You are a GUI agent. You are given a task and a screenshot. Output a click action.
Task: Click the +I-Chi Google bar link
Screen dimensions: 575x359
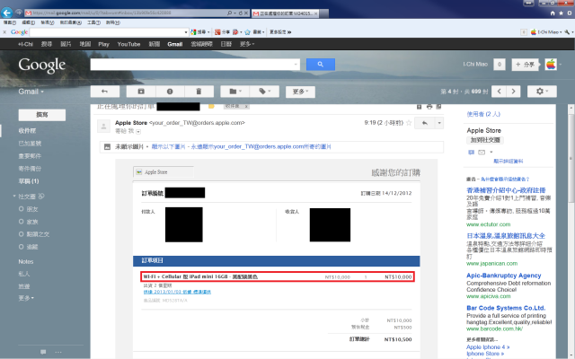point(25,44)
